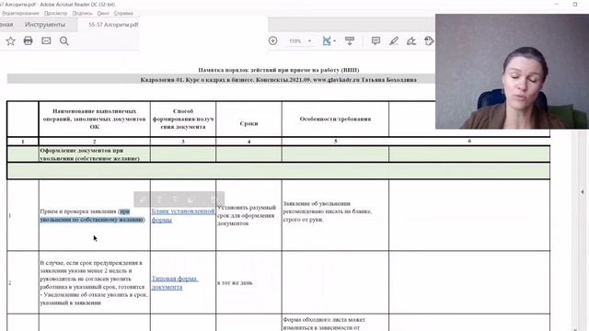The width and height of the screenshot is (589, 331).
Task: Click the 'В случае, если срок предупреждения' cell
Action: (94, 282)
